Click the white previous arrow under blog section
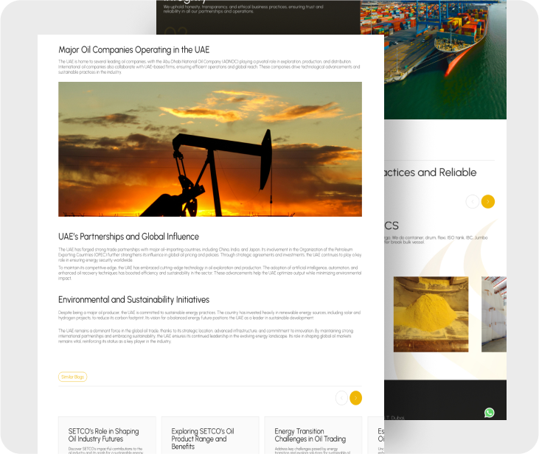This screenshot has height=454, width=539. 341,398
